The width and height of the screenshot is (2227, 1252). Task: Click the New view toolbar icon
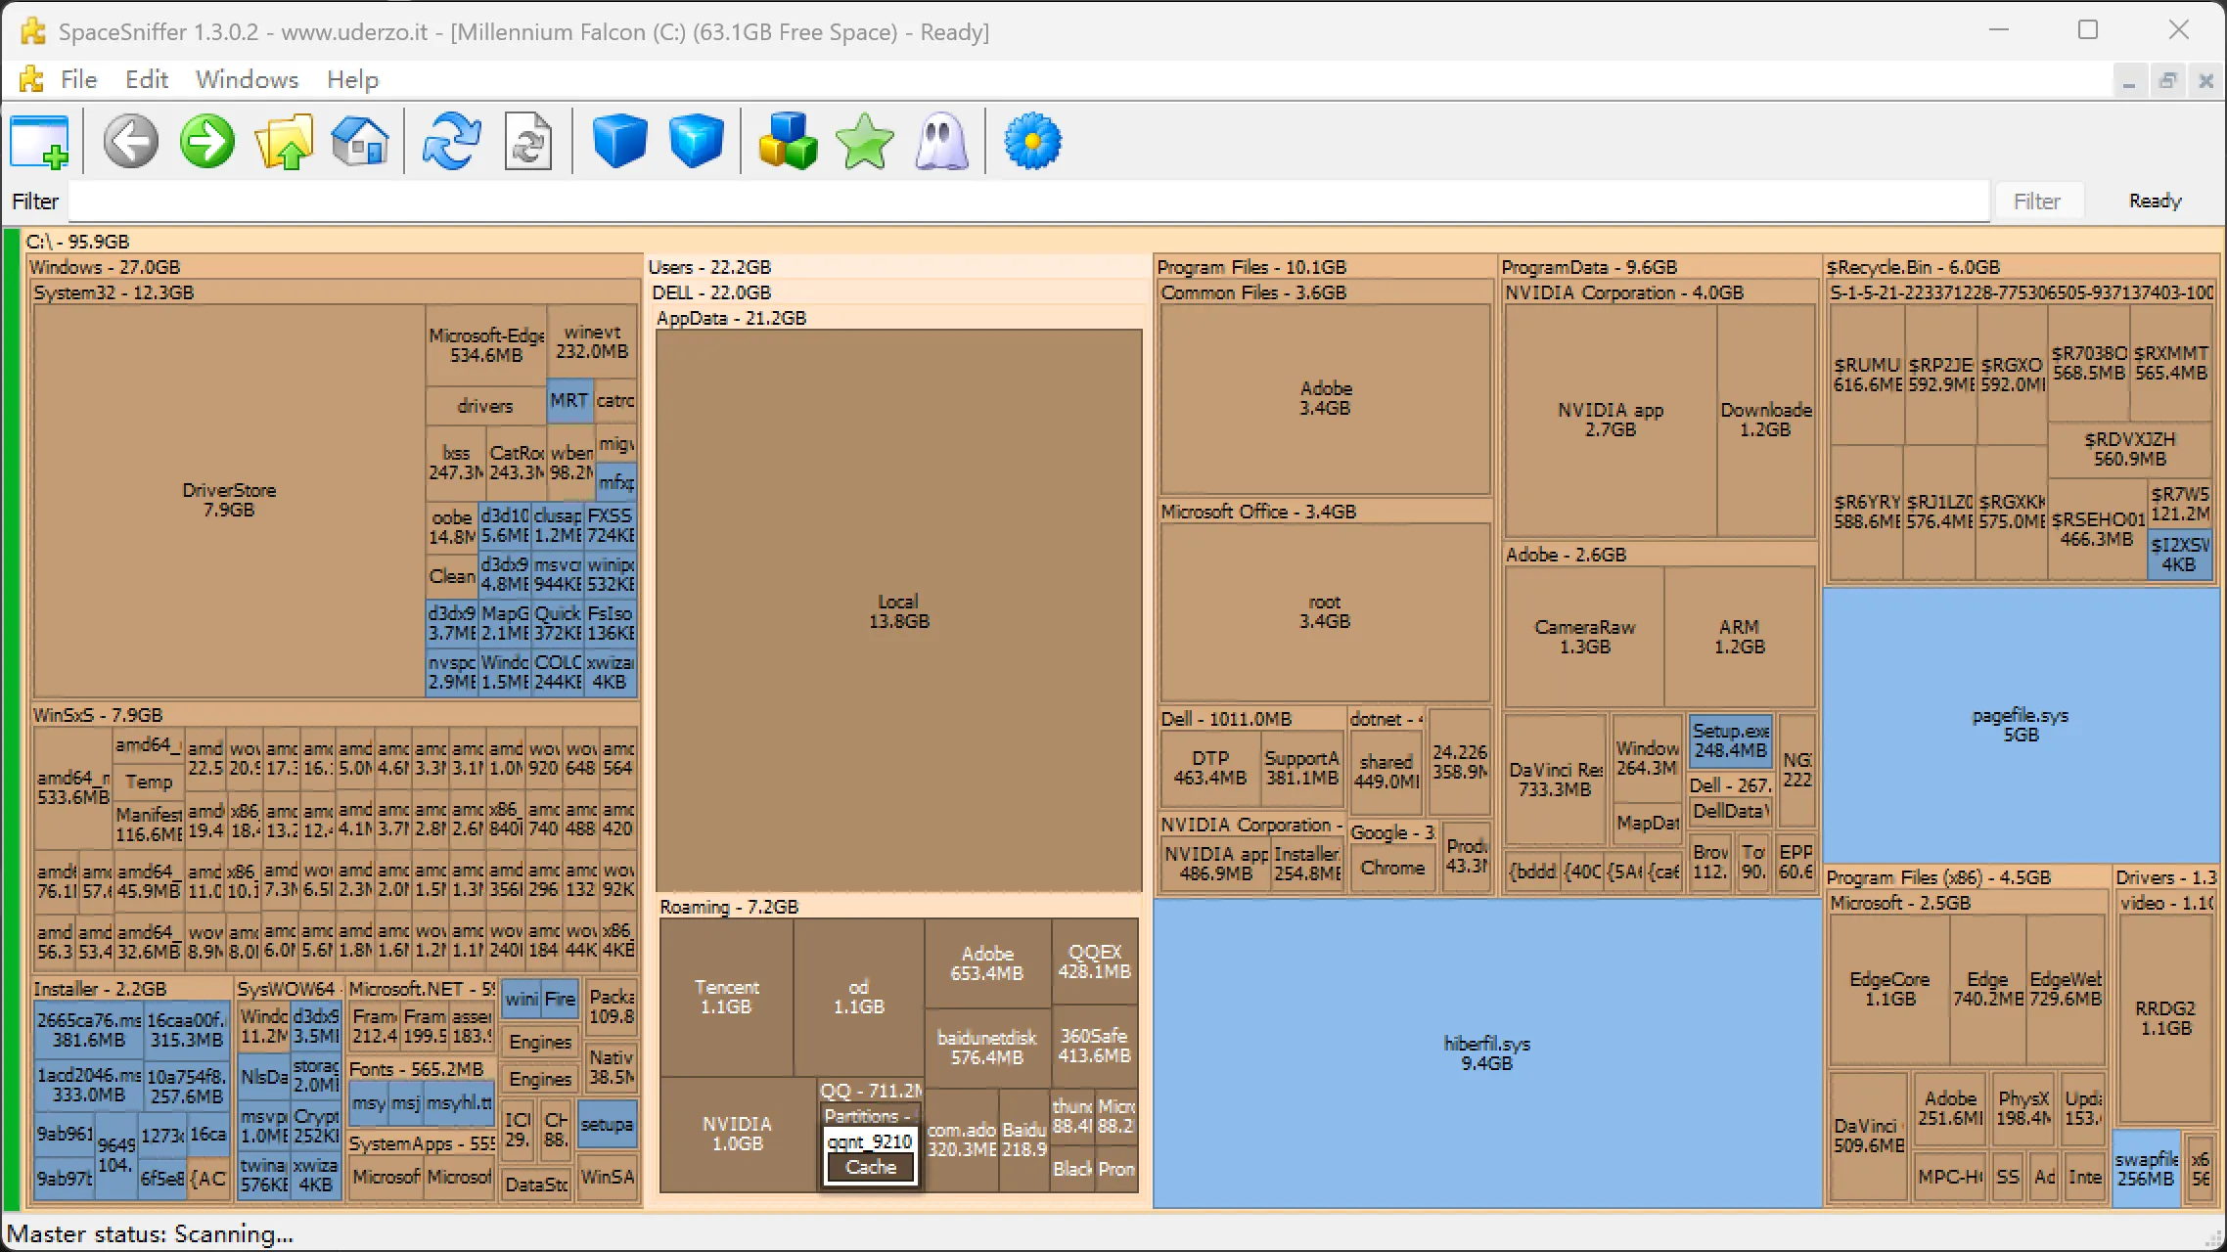click(40, 142)
